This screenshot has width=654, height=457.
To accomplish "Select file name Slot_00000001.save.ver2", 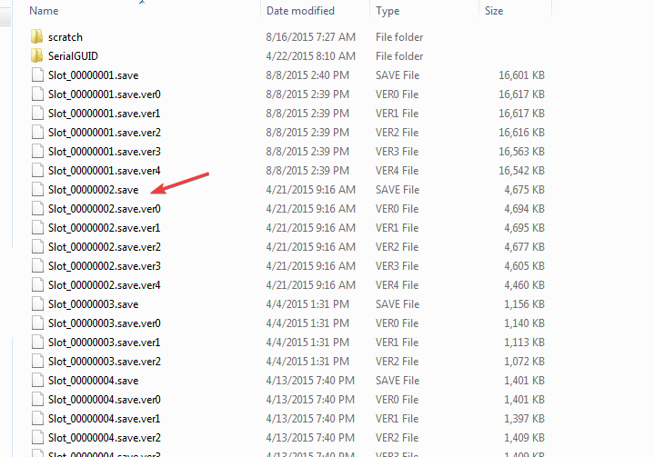I will tap(105, 133).
